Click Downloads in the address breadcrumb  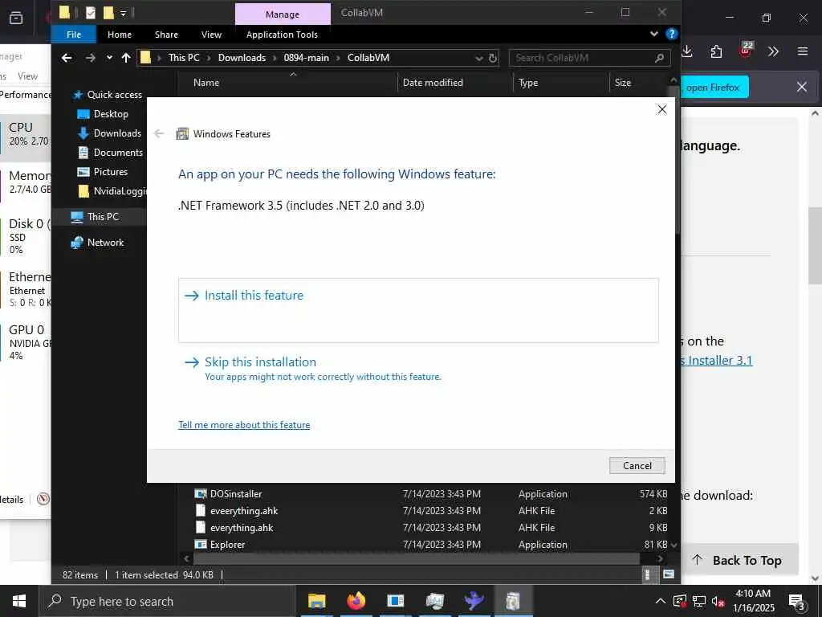(x=242, y=58)
